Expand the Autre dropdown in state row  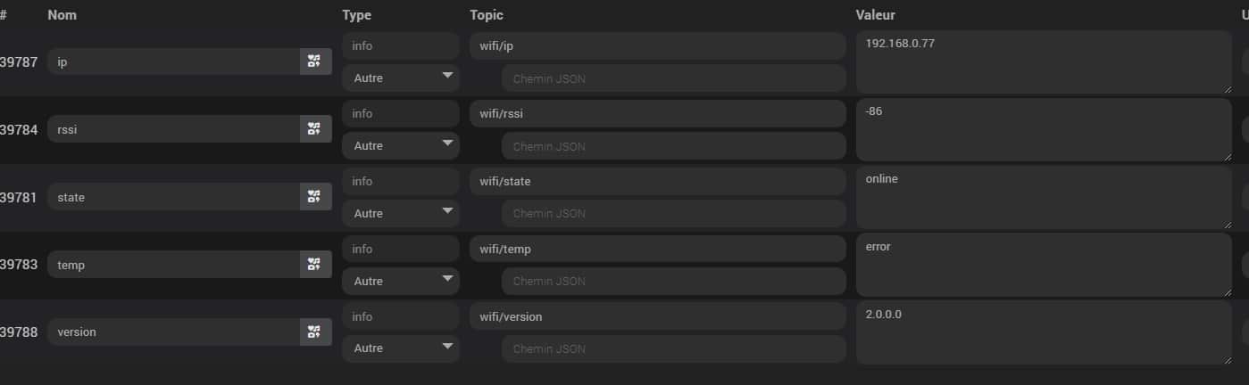(x=401, y=213)
